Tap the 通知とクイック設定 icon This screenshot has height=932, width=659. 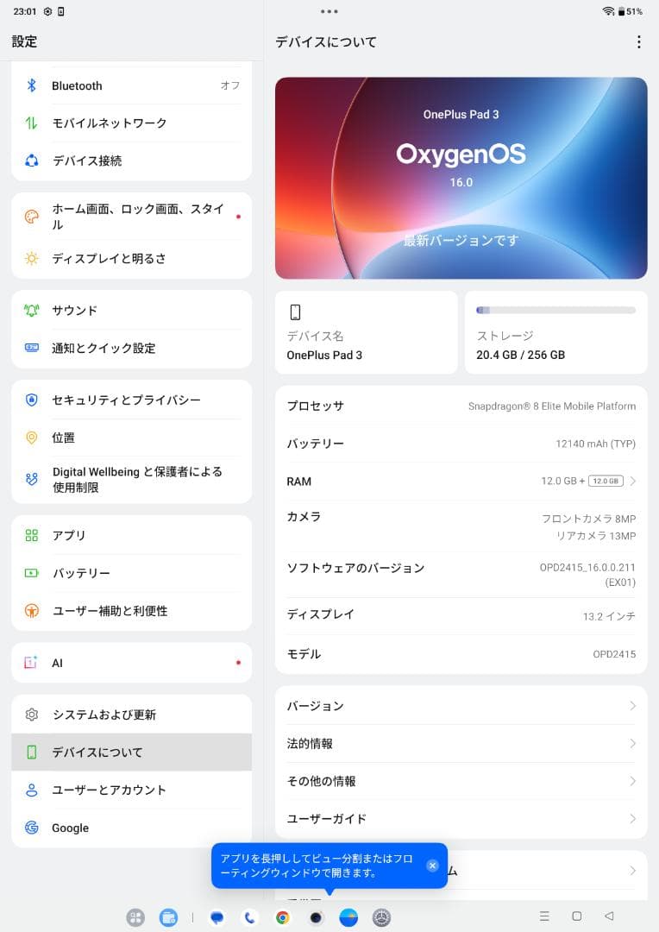pyautogui.click(x=32, y=348)
